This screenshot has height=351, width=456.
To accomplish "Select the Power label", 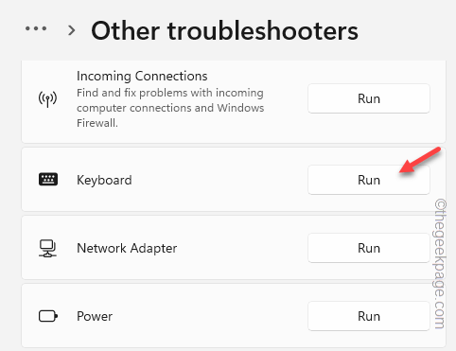I will tap(95, 316).
